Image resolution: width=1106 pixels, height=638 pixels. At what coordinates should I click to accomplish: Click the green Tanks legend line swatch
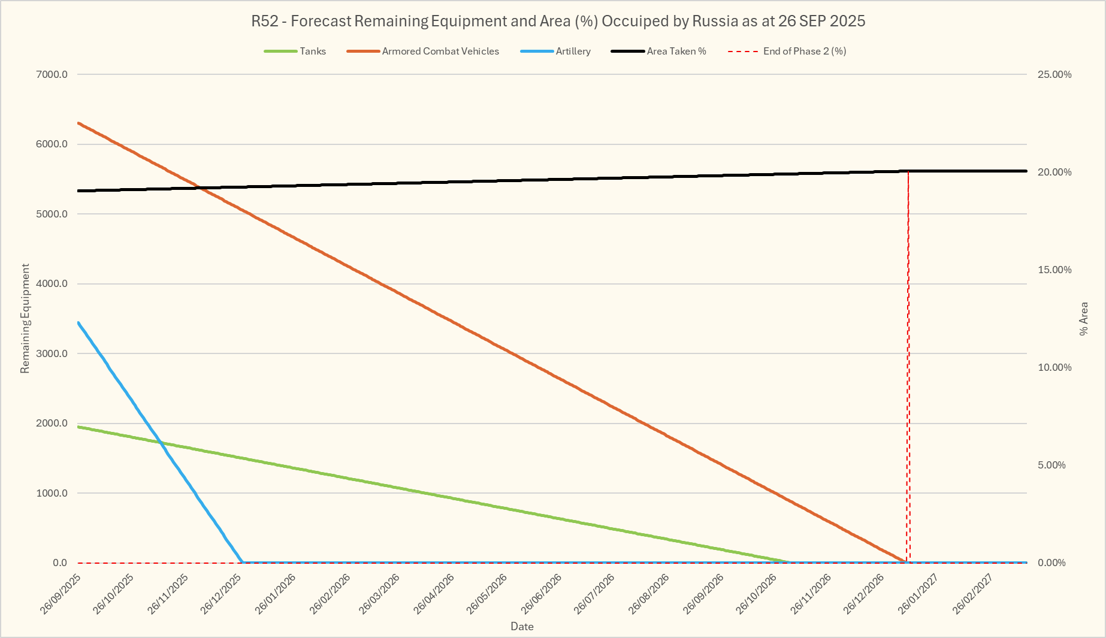click(x=280, y=52)
